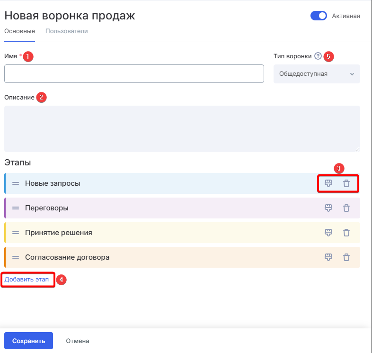Click drag handle of Принятие решения row

tap(16, 233)
